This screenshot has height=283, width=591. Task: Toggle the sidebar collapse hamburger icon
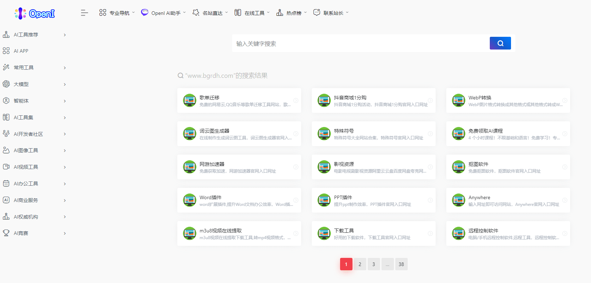pos(84,13)
